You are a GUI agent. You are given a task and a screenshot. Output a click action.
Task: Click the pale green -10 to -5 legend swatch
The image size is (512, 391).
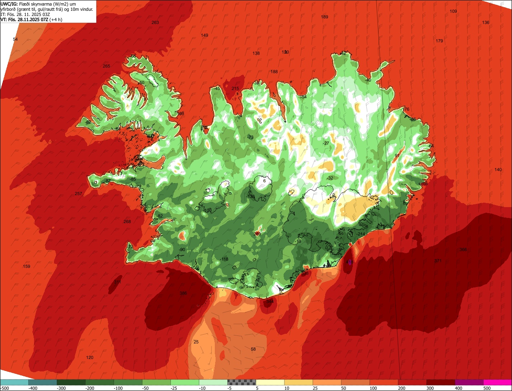pyautogui.click(x=213, y=382)
